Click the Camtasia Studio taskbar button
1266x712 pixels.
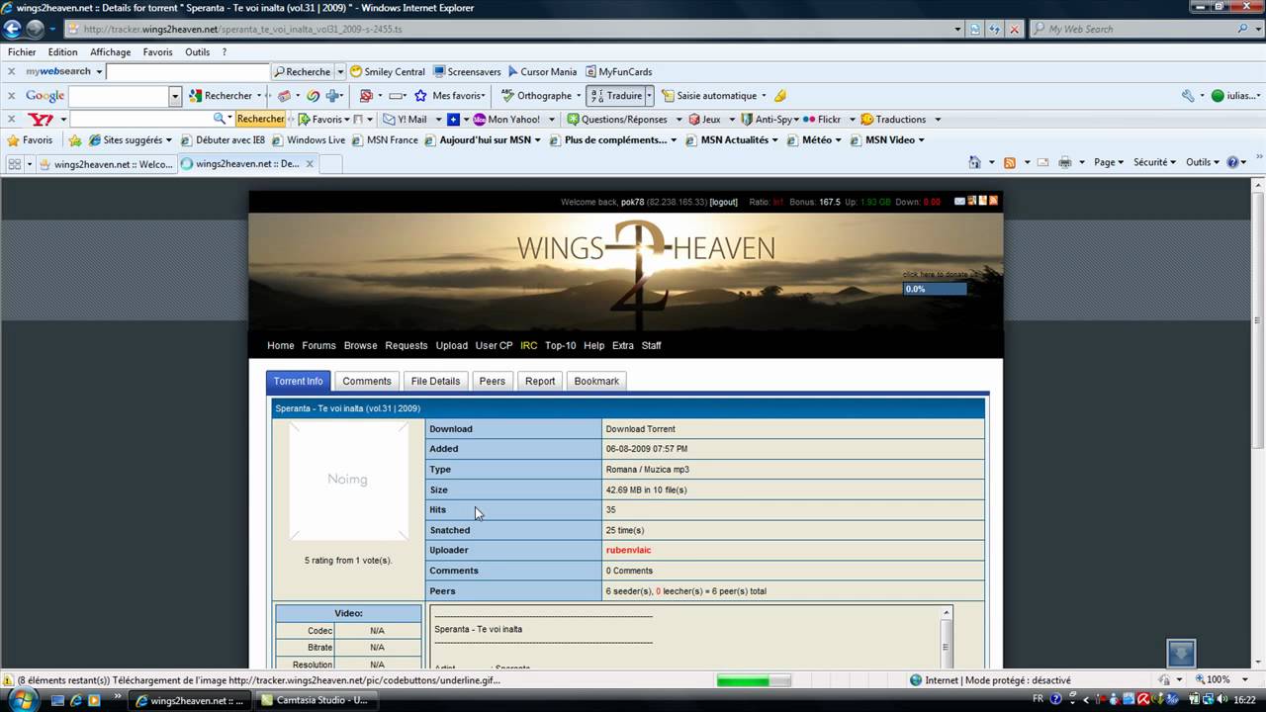[x=315, y=700]
